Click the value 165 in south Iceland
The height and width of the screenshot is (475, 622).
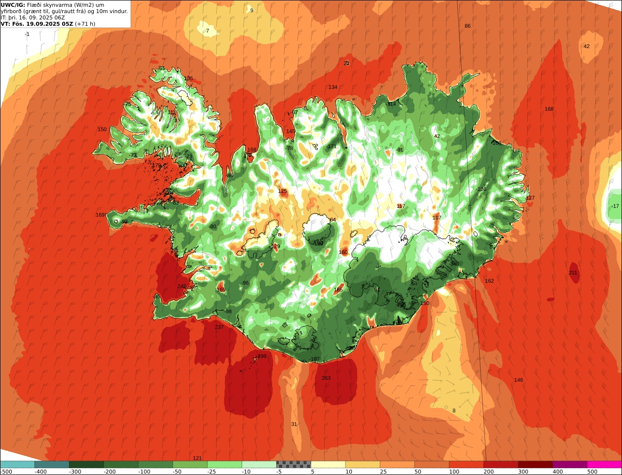click(x=338, y=290)
